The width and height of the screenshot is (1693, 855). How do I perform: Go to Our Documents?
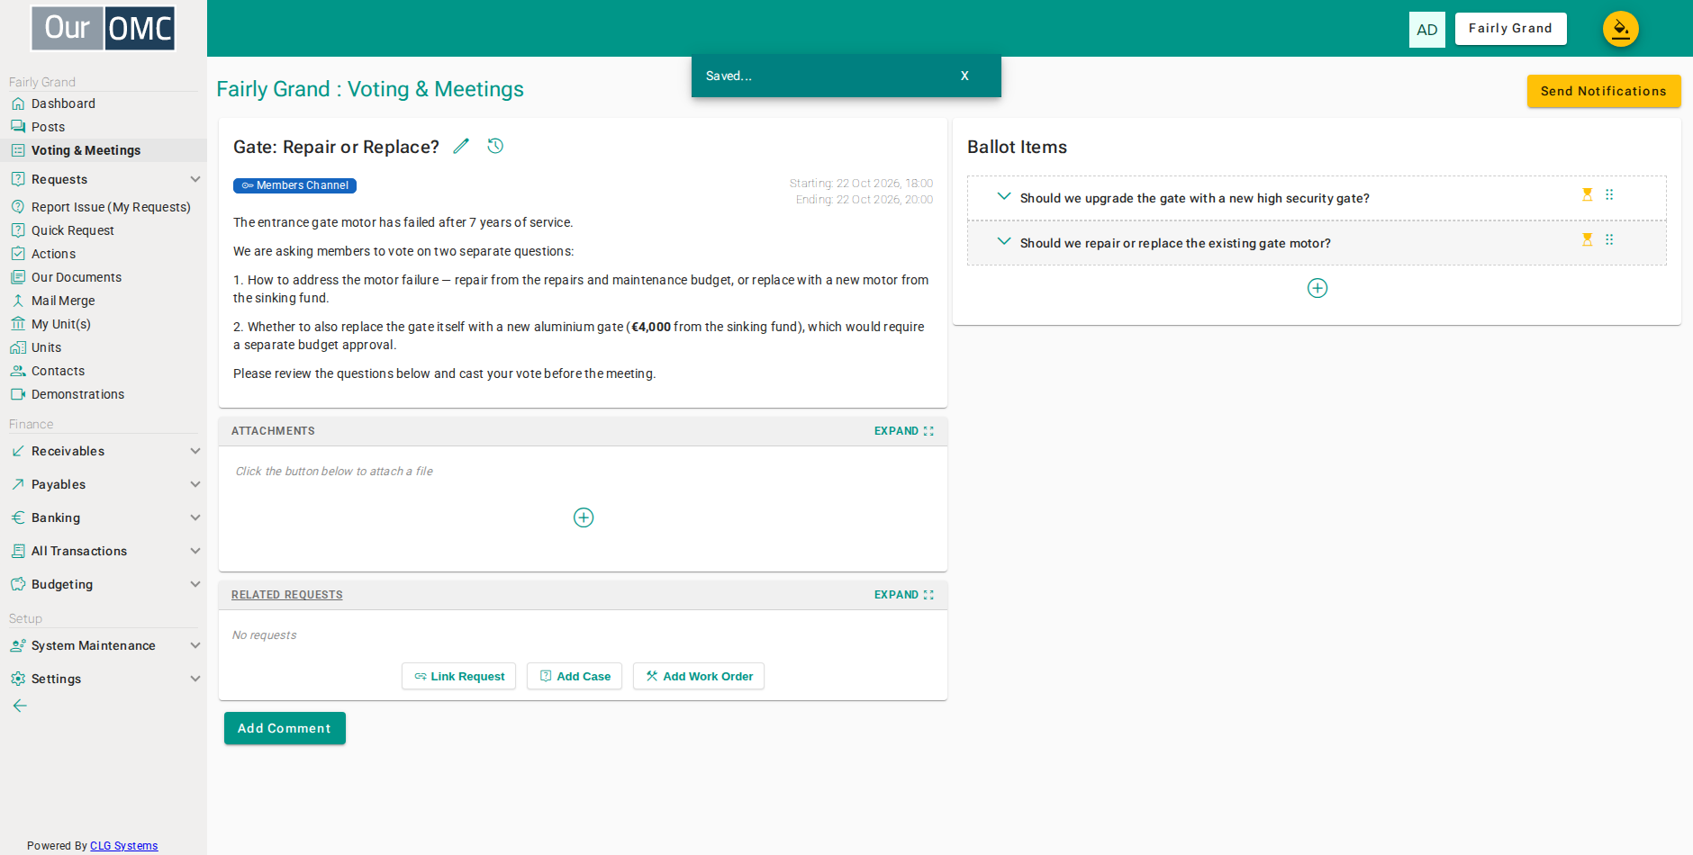[x=77, y=277]
